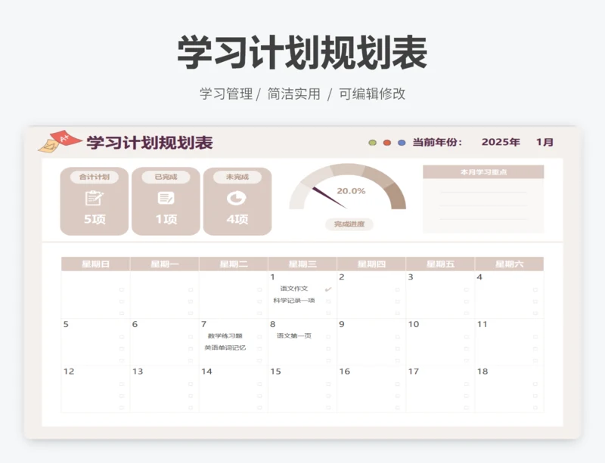Click the 语文作文 task entry
Screen dimensions: 605x463
pyautogui.click(x=294, y=289)
